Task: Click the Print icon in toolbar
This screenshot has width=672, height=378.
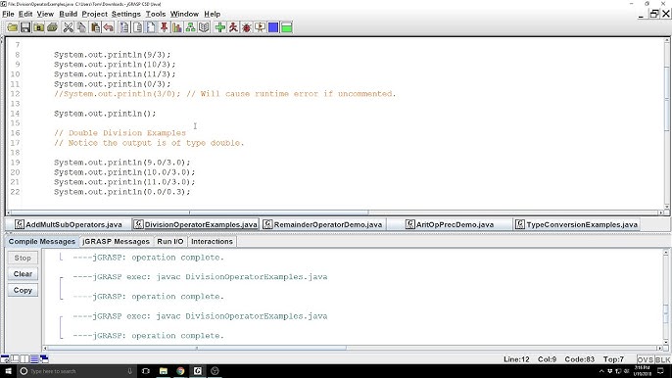Action: pyautogui.click(x=52, y=27)
